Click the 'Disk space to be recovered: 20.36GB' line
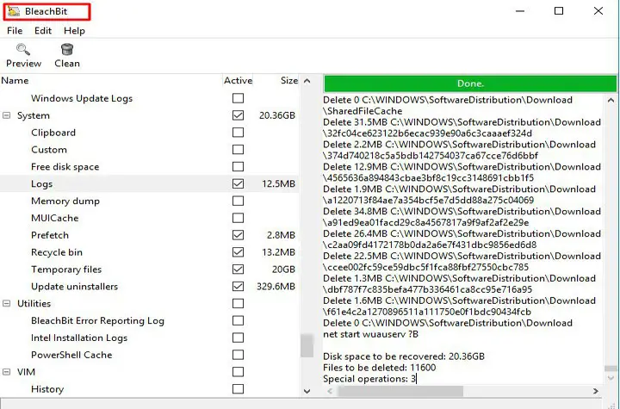 coord(404,356)
